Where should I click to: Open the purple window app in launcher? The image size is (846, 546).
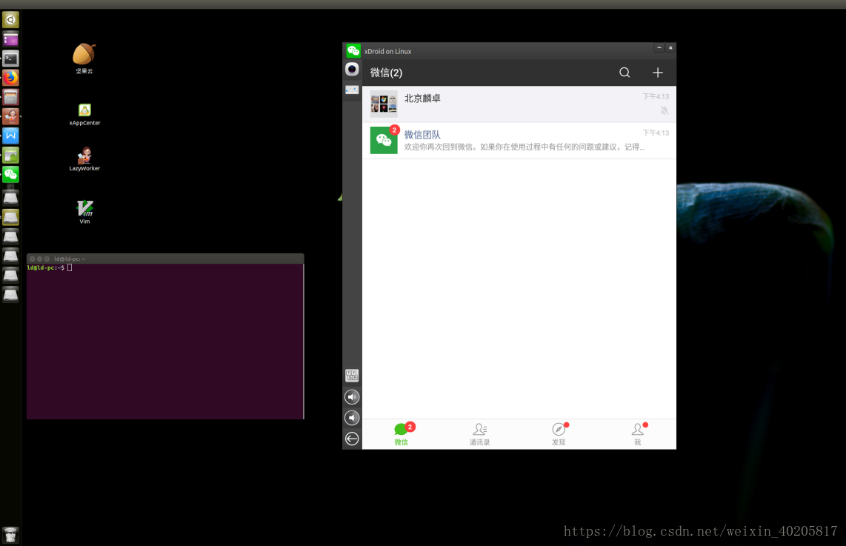pos(11,39)
